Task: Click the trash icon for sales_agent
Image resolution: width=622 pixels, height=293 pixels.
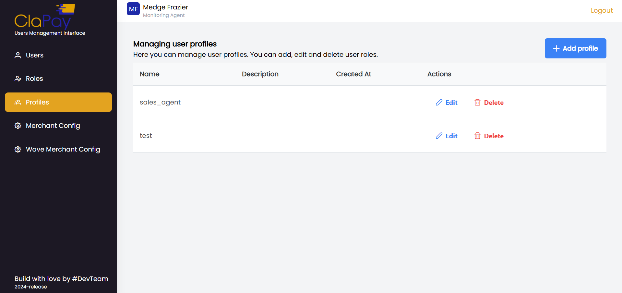Action: click(477, 103)
